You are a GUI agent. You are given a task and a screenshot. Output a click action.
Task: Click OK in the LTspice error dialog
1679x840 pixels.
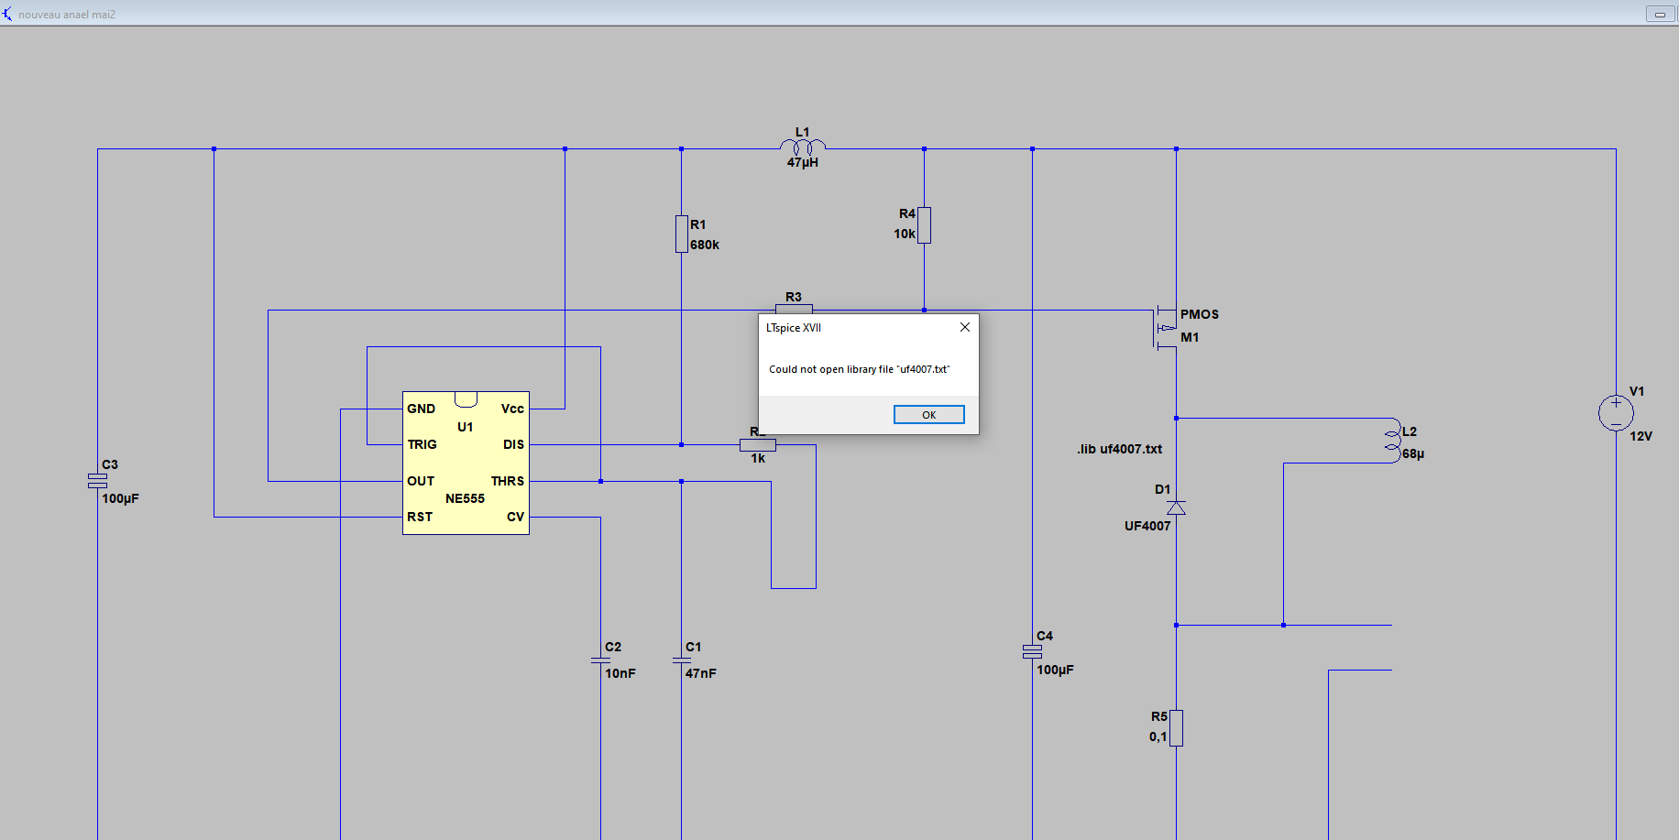(x=928, y=415)
